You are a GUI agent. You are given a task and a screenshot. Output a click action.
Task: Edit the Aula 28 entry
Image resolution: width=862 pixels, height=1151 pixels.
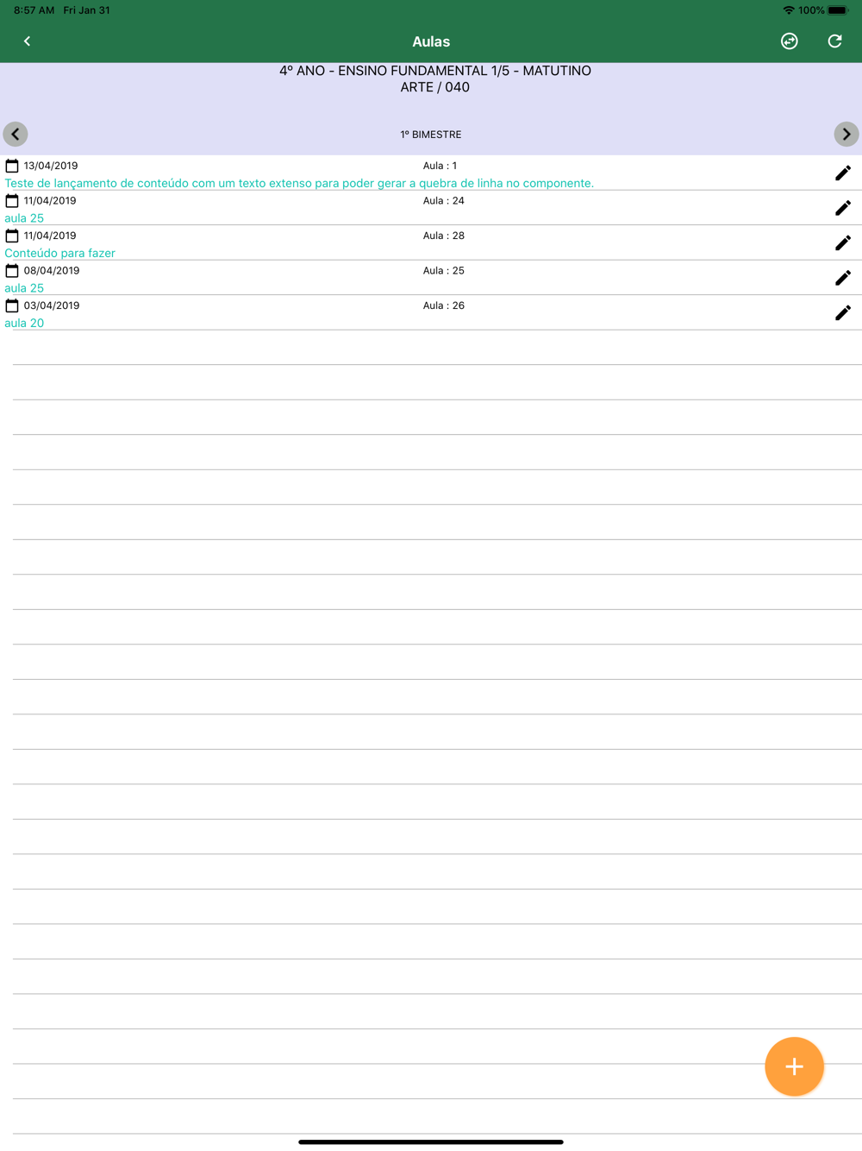pyautogui.click(x=843, y=243)
